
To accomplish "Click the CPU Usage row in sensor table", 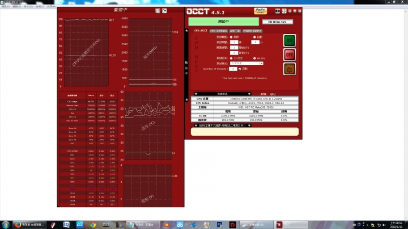I will click(x=88, y=102).
